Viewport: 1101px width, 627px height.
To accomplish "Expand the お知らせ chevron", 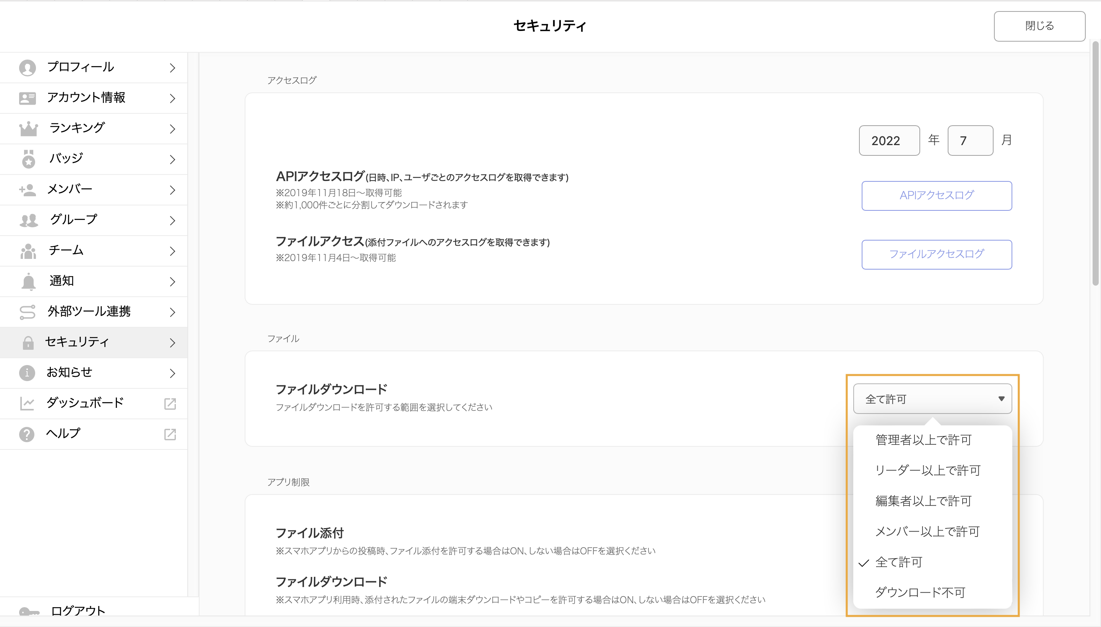I will point(172,373).
